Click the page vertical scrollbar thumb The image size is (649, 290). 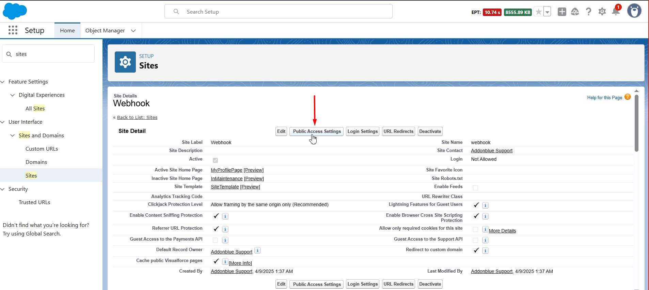pyautogui.click(x=636, y=123)
